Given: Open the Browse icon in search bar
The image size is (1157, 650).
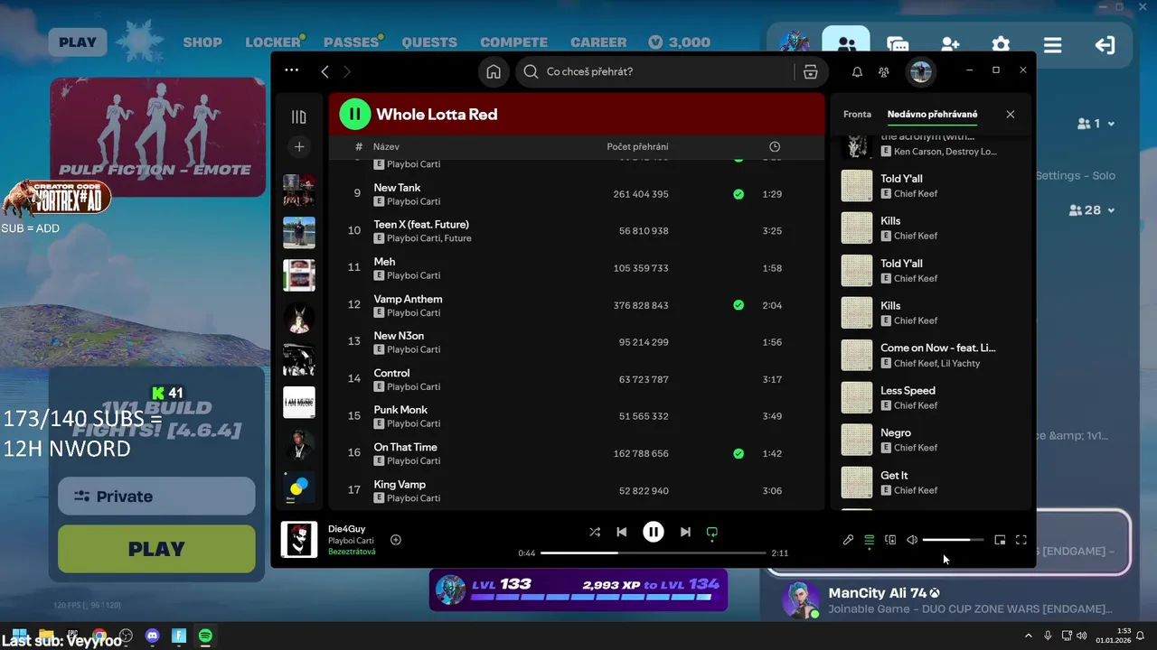Looking at the screenshot, I should pos(810,71).
